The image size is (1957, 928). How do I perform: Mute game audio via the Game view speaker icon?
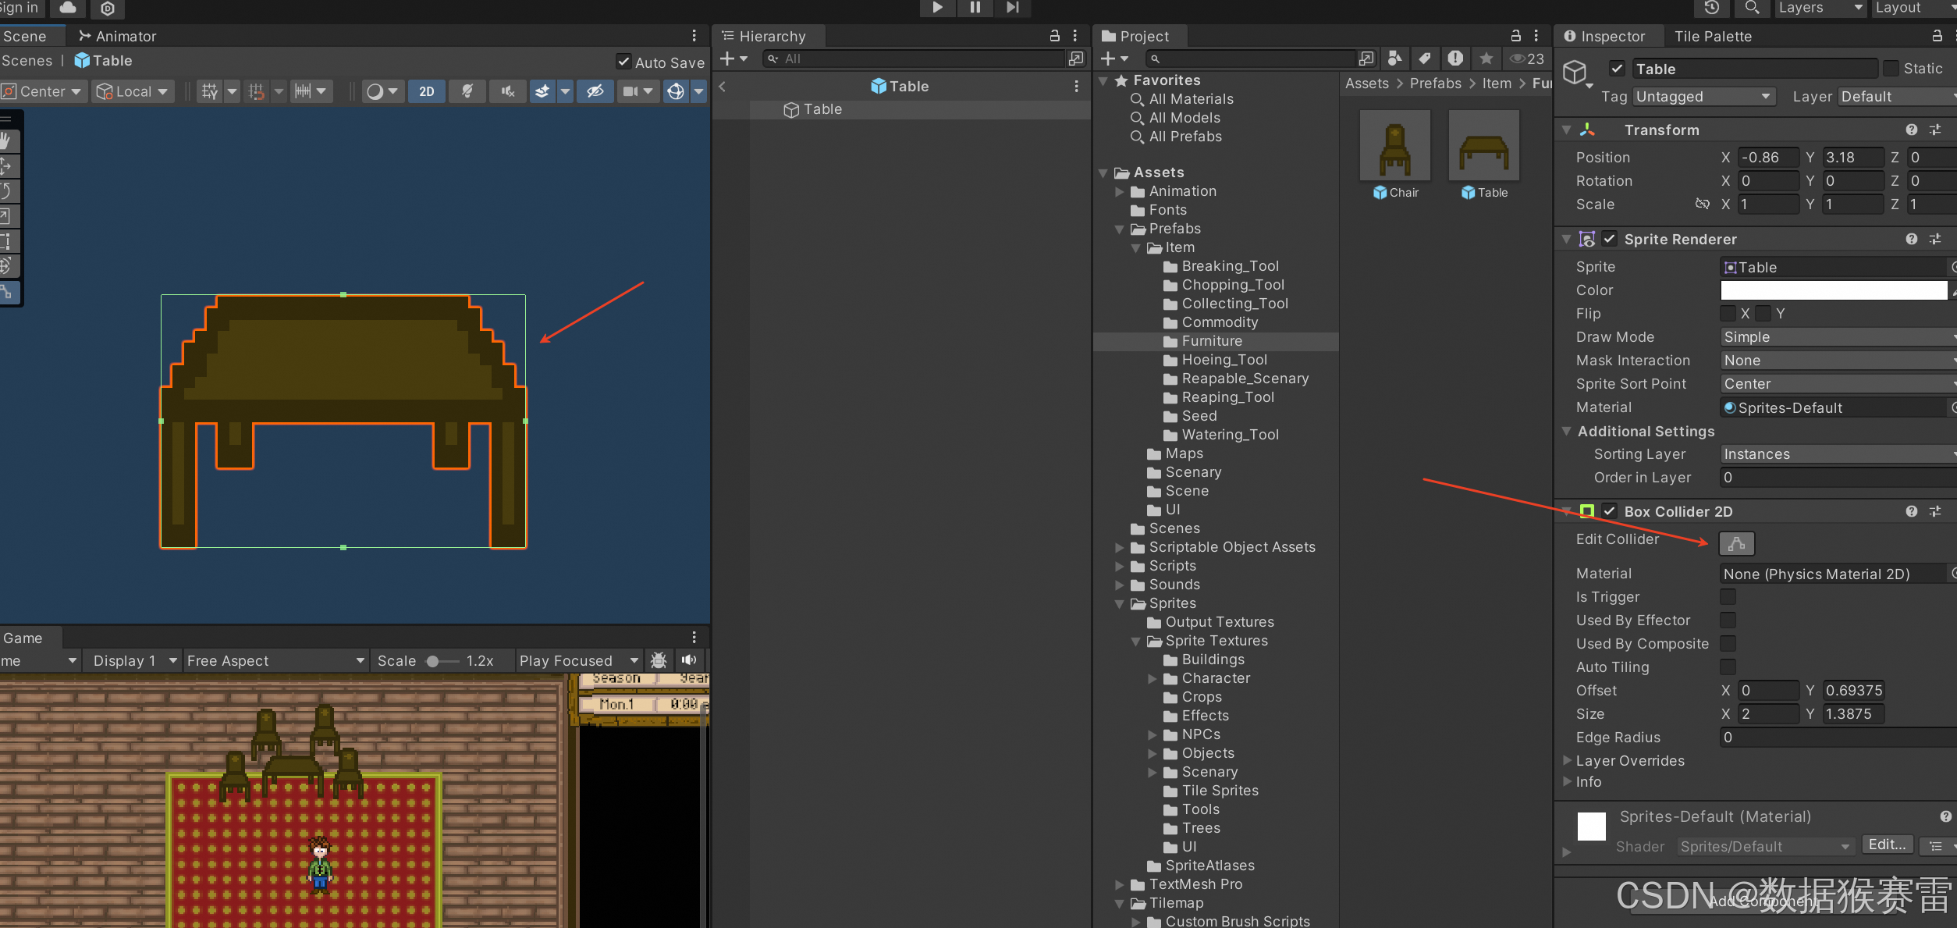pyautogui.click(x=689, y=660)
